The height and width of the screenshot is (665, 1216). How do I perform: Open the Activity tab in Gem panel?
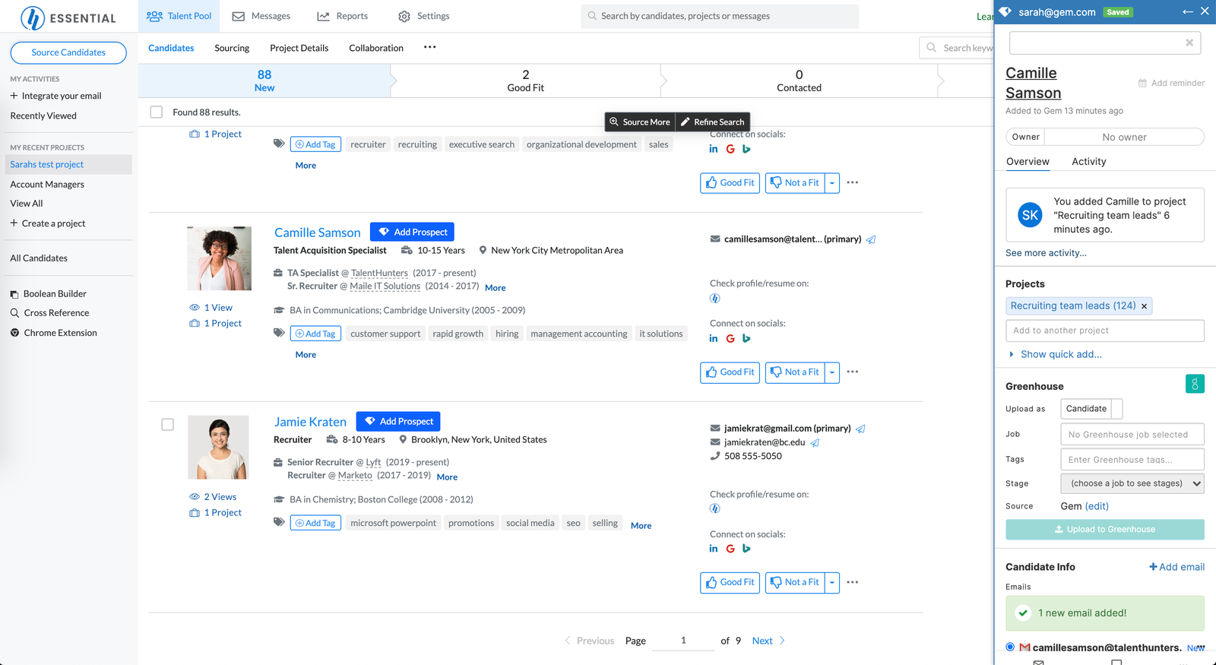click(1089, 161)
